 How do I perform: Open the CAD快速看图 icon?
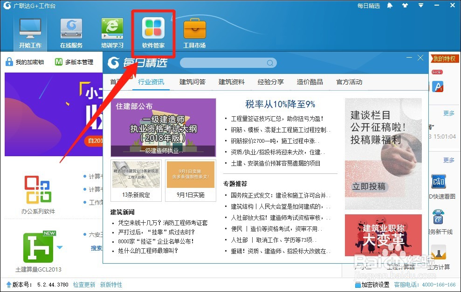439,182
